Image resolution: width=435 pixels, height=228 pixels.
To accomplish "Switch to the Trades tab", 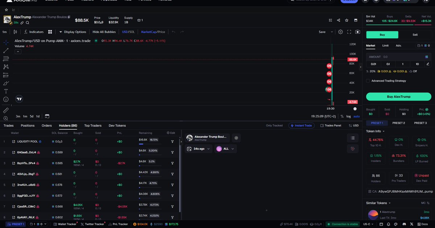I will coord(8,125).
